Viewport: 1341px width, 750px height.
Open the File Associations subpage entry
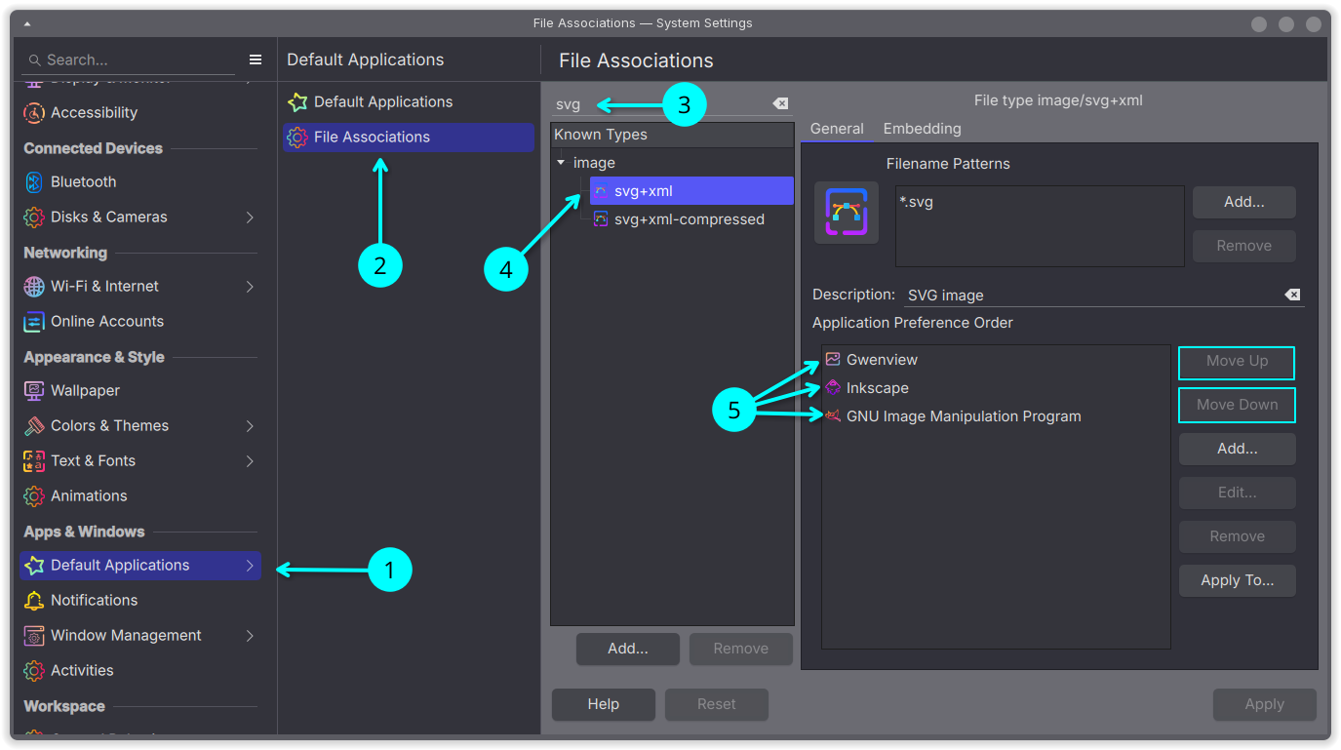[409, 138]
